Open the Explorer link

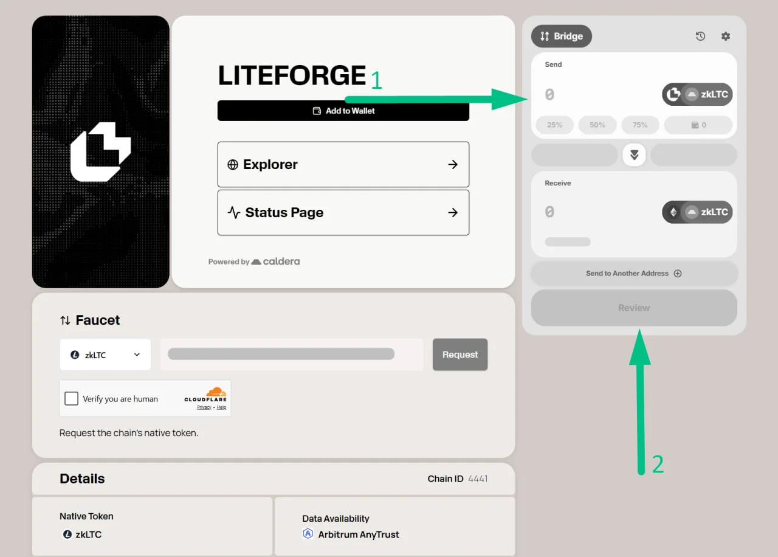tap(343, 164)
